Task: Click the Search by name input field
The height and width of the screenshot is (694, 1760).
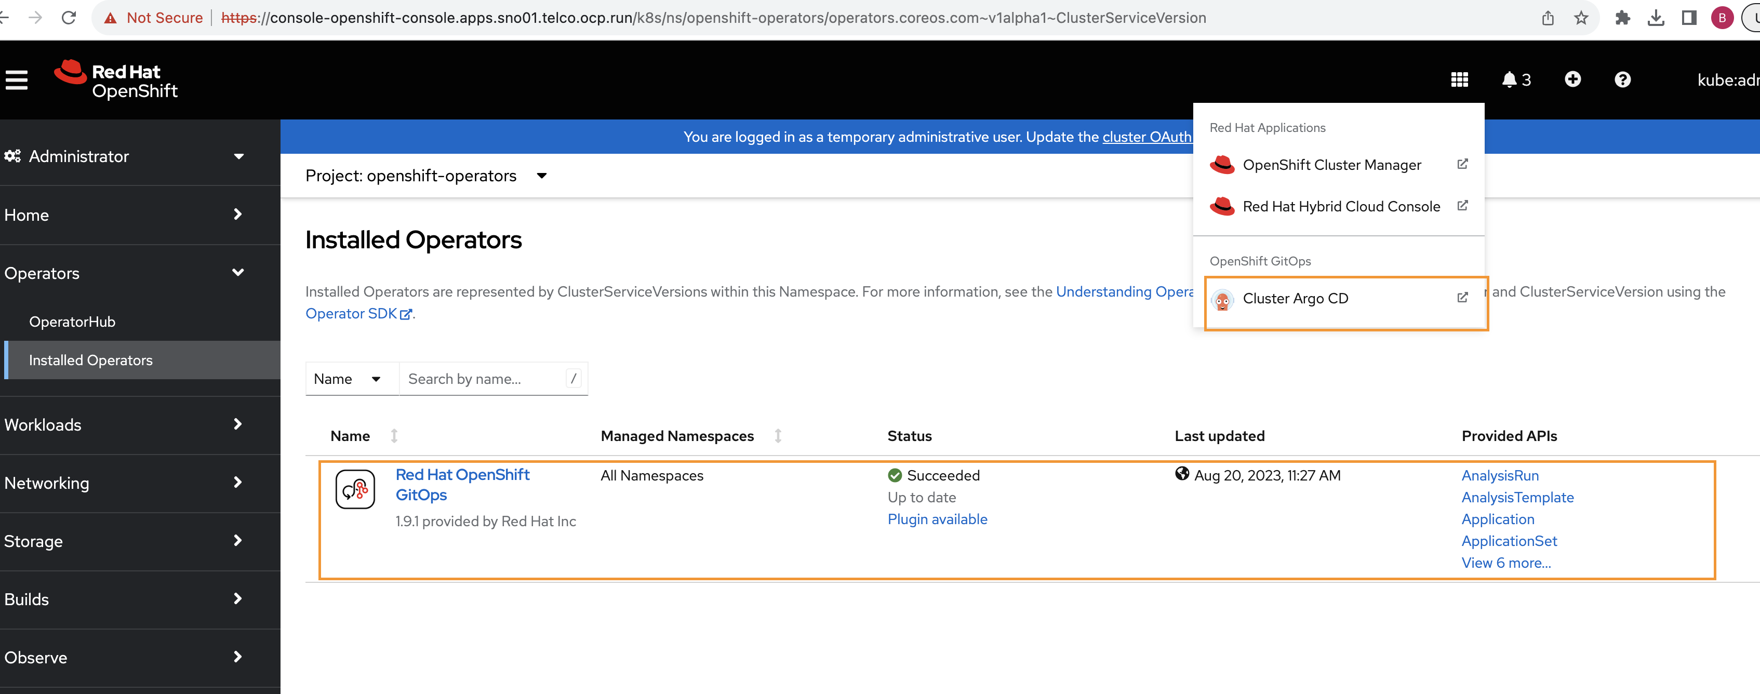Action: pos(484,379)
